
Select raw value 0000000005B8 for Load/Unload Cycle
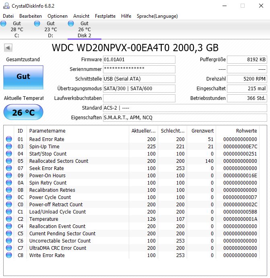[240, 212]
